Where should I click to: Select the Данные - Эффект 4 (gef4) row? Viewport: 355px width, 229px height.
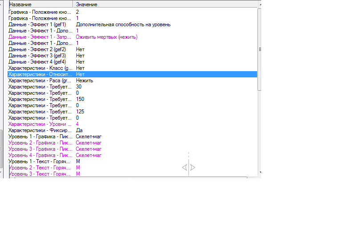(x=133, y=62)
